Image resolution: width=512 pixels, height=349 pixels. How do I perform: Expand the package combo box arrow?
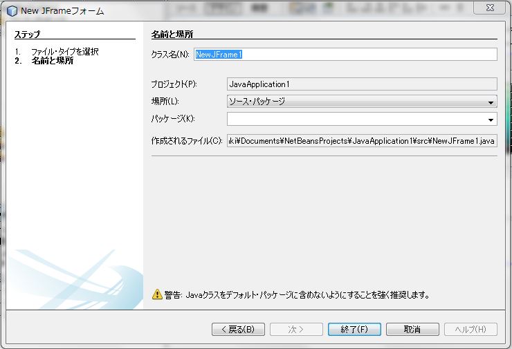pos(491,119)
